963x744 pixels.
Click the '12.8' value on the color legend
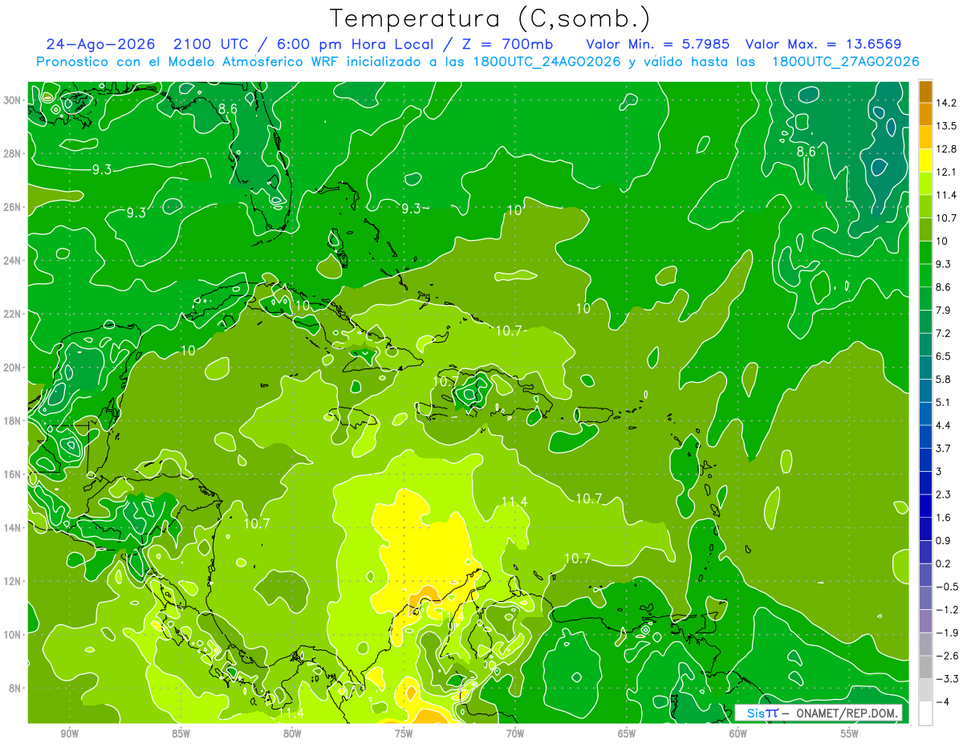(946, 148)
